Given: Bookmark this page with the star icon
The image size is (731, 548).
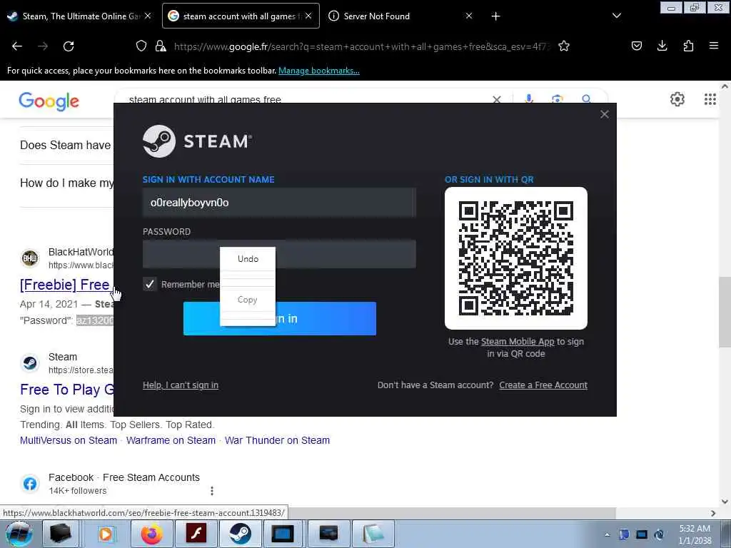Looking at the screenshot, I should click(564, 46).
